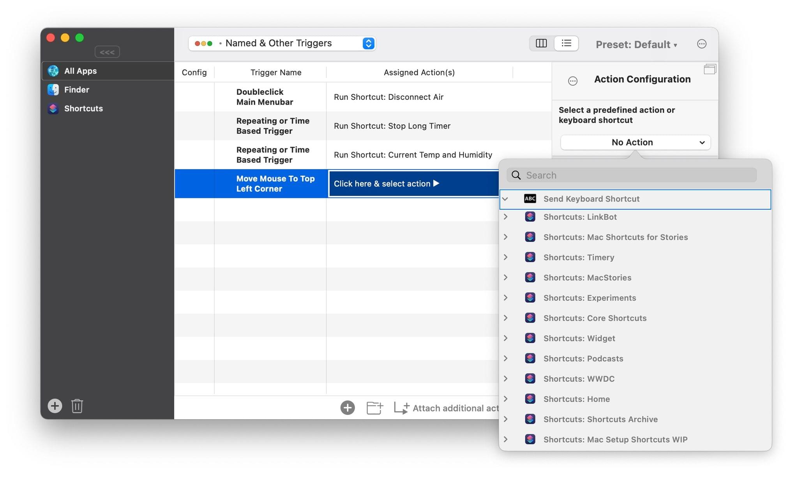Click the Move Mouse To Top Left Corner trigger
This screenshot has height=480, width=798.
click(x=275, y=182)
